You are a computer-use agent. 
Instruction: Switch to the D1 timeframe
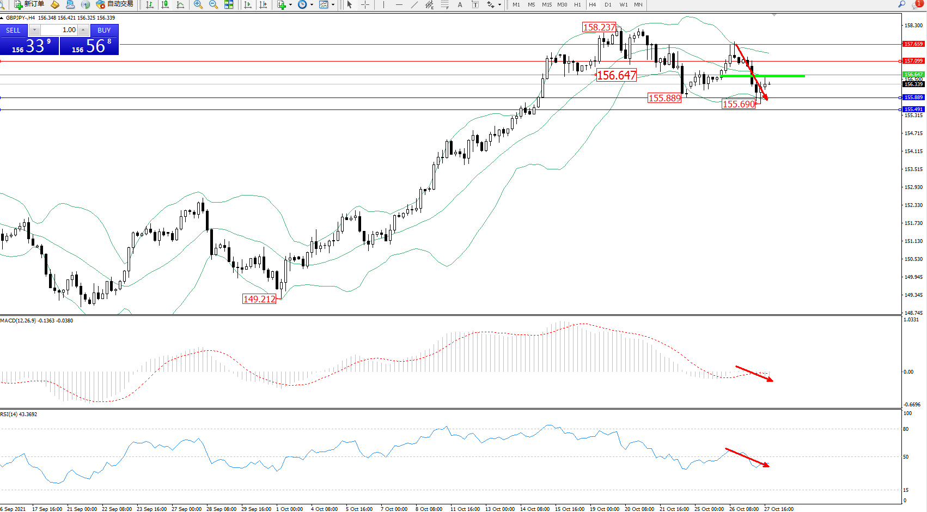(x=608, y=4)
